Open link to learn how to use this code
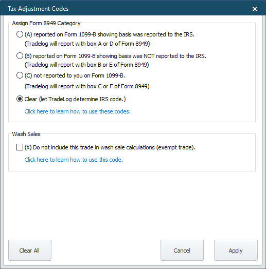Screen dimensions: 266x269 pyautogui.click(x=74, y=160)
